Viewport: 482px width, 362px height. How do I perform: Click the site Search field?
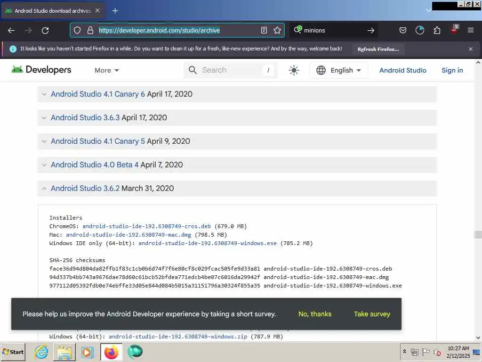click(x=231, y=70)
